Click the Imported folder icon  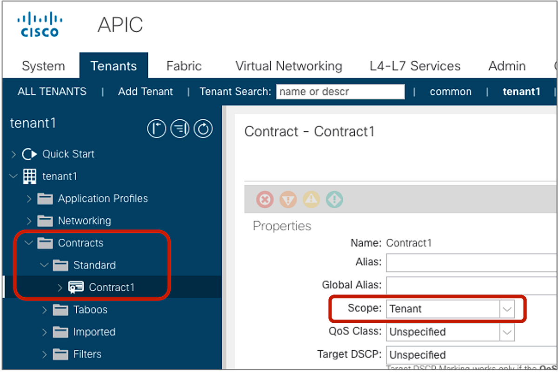[60, 332]
